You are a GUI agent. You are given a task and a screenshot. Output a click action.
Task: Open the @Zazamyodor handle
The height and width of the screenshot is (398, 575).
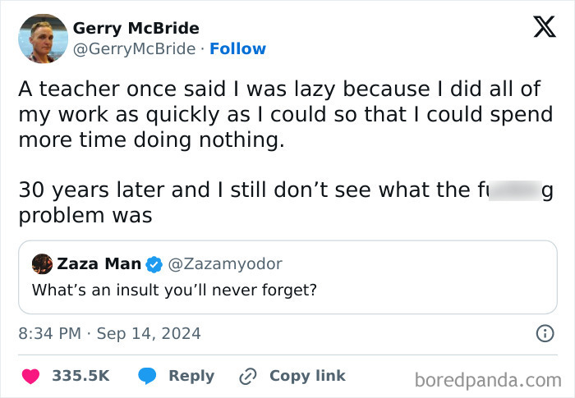(225, 264)
